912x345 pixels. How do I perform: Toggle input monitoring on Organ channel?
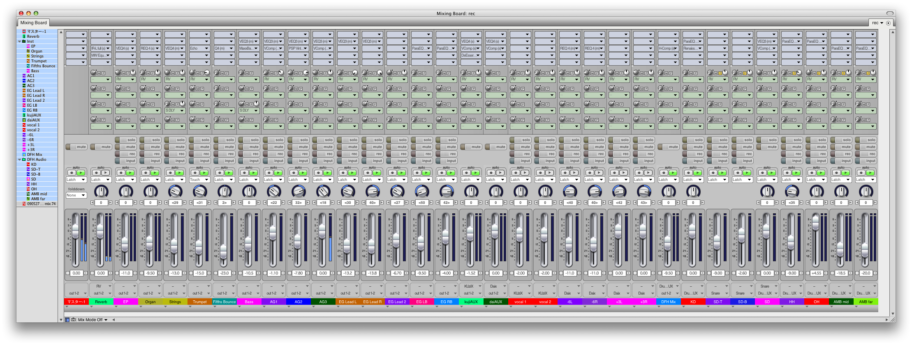[x=150, y=161]
